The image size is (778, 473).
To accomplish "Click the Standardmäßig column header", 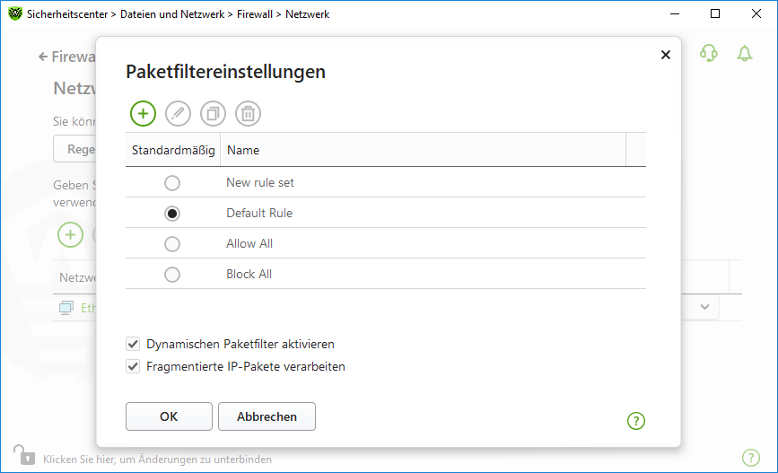I will 173,150.
